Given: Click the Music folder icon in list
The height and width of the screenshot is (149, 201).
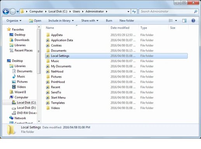Looking at the screenshot, I should click(x=48, y=61).
